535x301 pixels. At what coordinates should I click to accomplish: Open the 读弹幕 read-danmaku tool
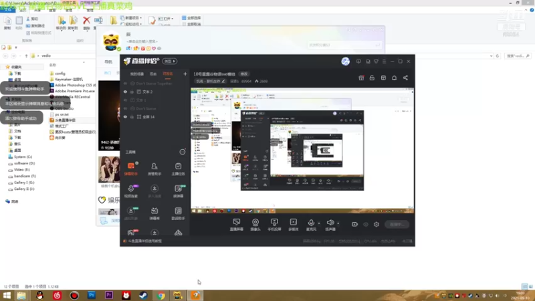point(178,191)
